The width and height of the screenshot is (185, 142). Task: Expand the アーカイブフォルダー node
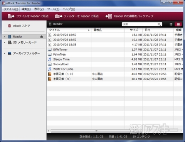5,53
